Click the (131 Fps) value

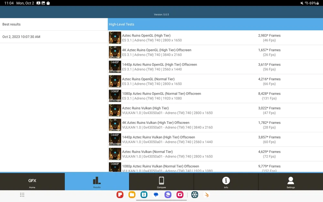[269, 98]
